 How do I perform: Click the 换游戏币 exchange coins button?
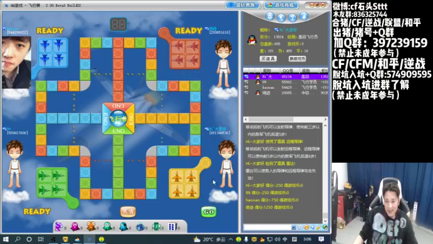(297, 59)
